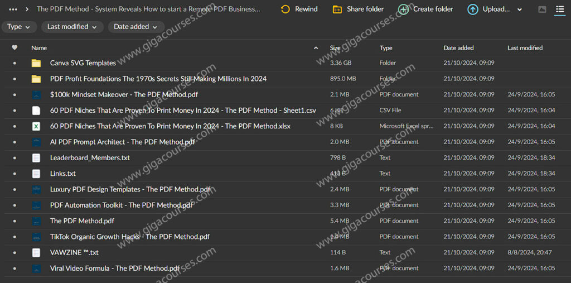
Task: Click The PDF Method.pdf file icon
Action: pyautogui.click(x=36, y=221)
